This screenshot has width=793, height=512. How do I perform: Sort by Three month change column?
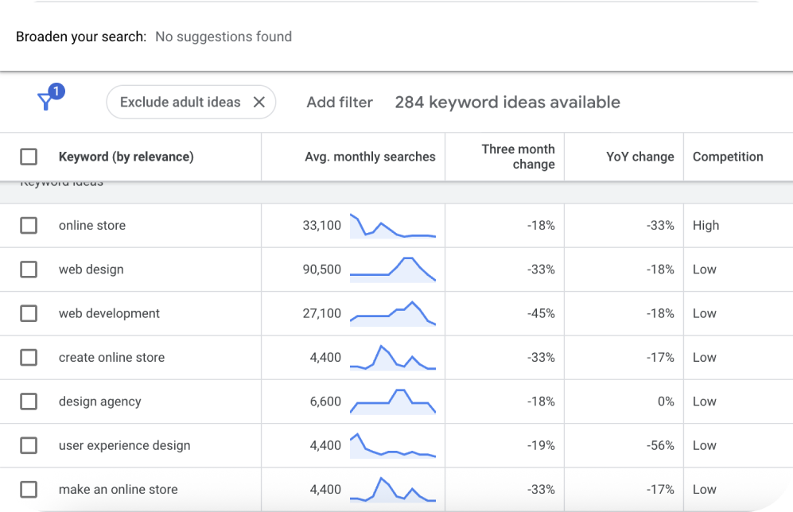[x=518, y=157]
